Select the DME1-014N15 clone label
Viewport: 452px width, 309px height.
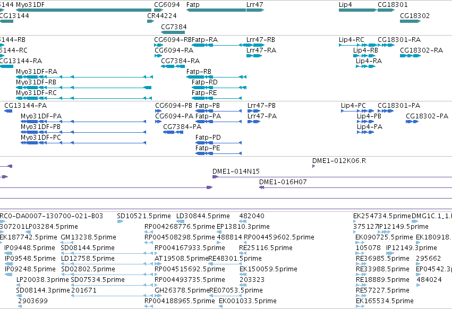[236, 171]
